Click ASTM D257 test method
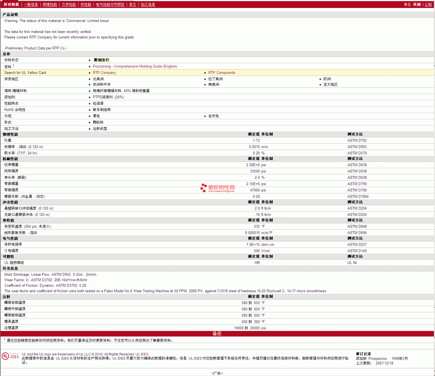This screenshot has width=435, height=376. click(x=357, y=245)
